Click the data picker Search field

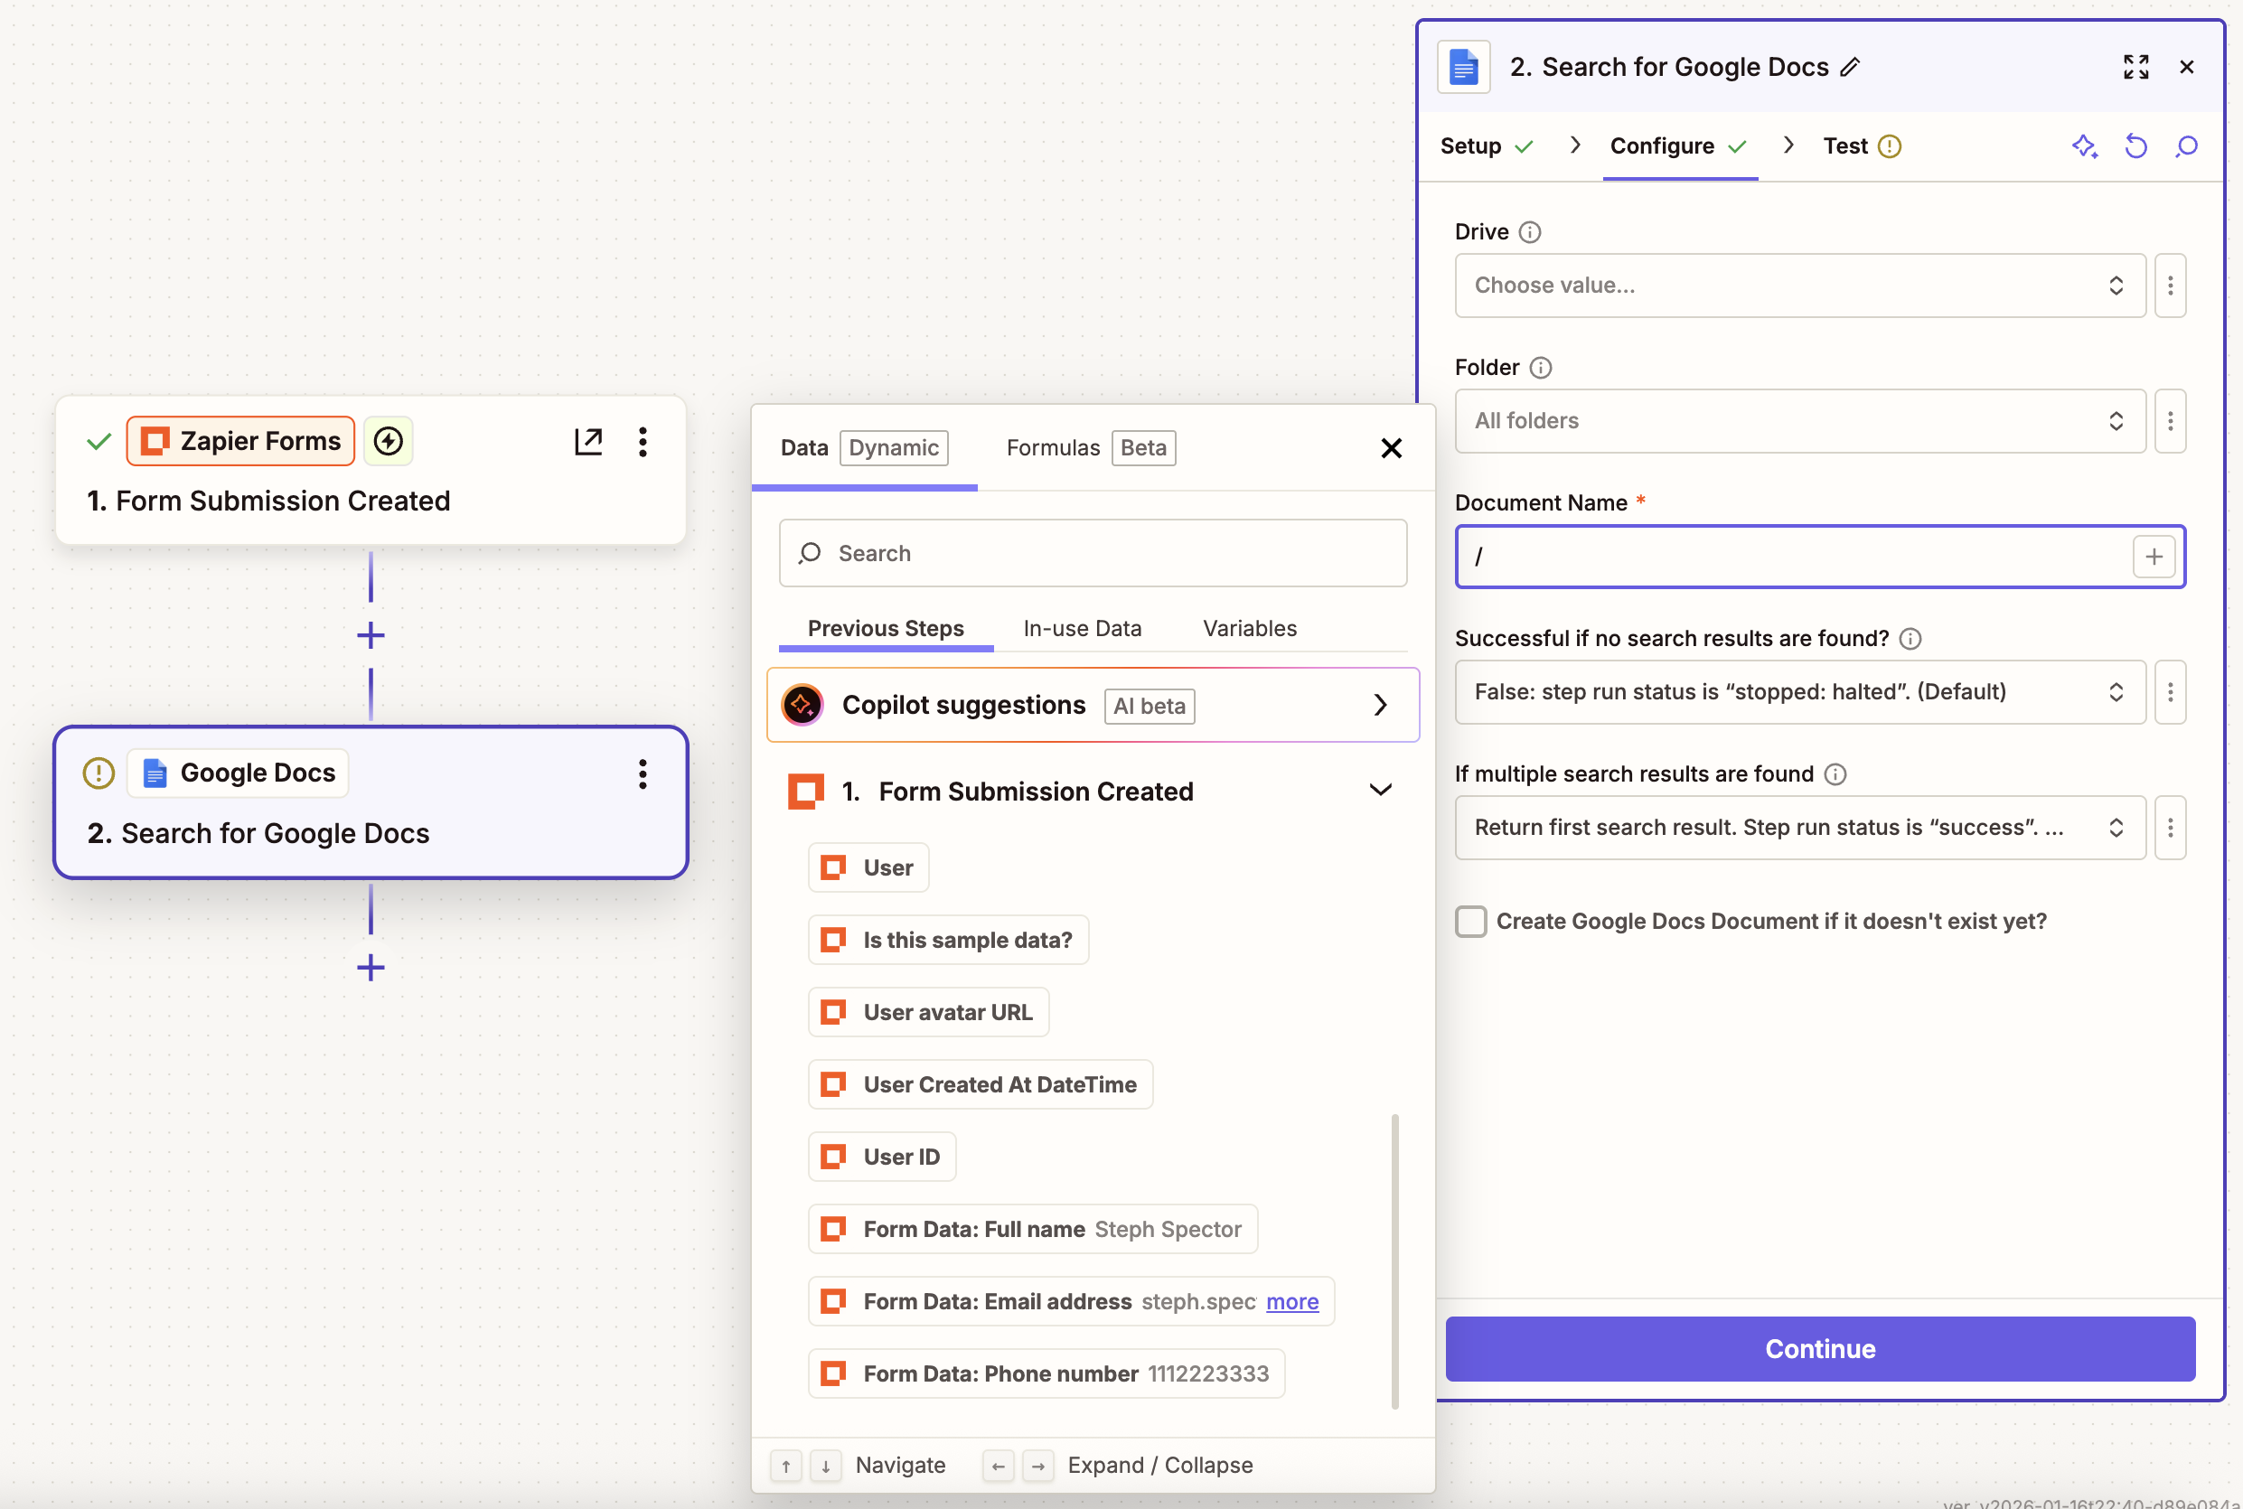(1093, 553)
